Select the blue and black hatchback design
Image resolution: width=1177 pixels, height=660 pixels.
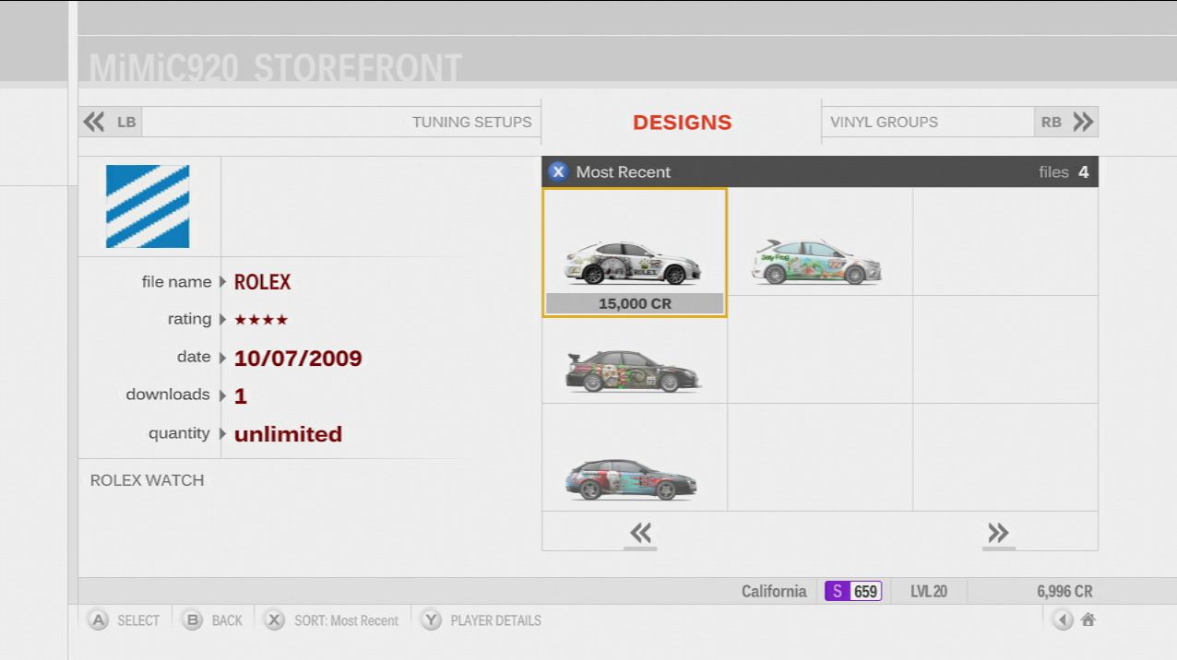click(x=632, y=479)
